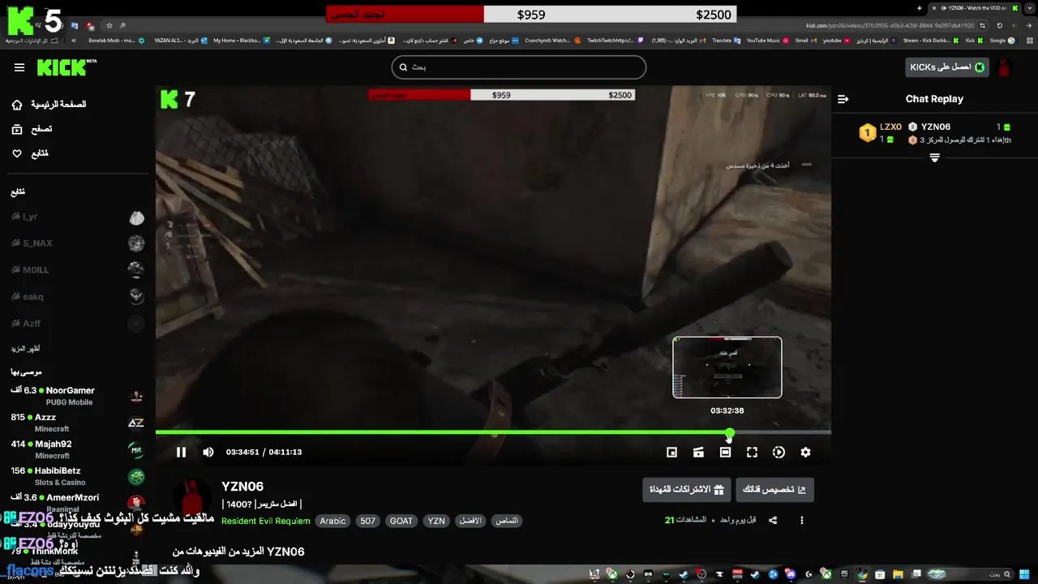Open the تصفح browse section
1038x584 pixels.
click(32, 129)
